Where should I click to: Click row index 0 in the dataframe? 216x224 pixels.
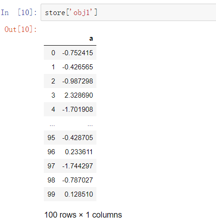pyautogui.click(x=53, y=53)
